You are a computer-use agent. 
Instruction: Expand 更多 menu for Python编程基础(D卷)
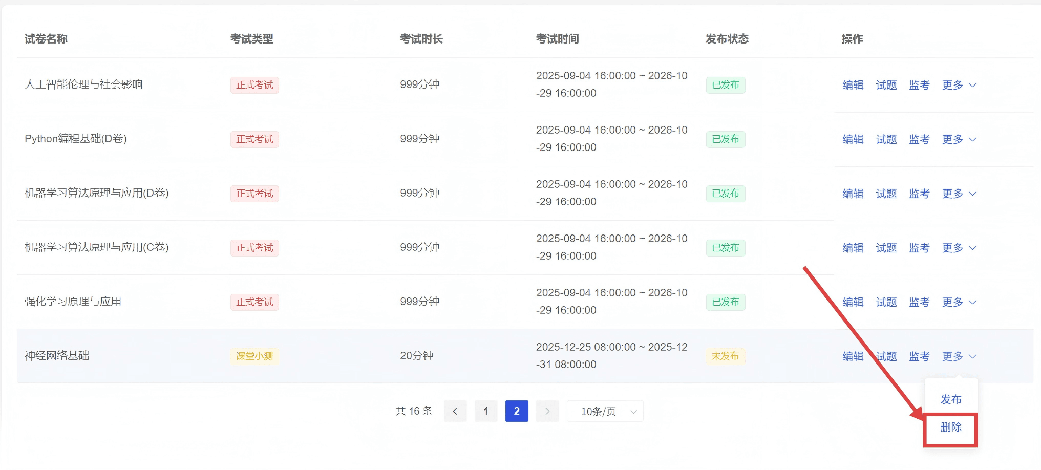[959, 139]
